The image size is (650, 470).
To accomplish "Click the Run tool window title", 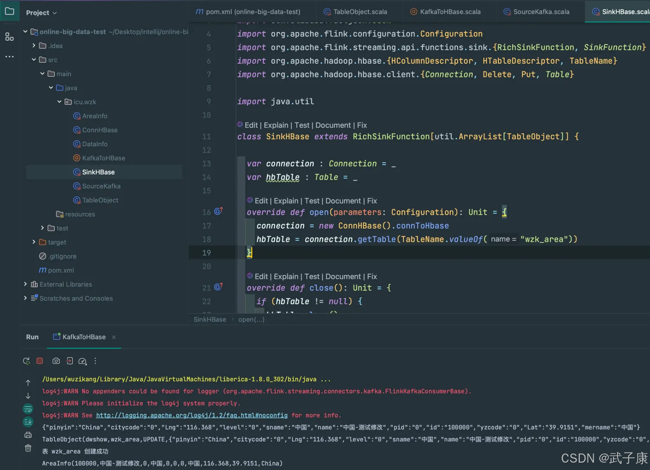I will [32, 337].
